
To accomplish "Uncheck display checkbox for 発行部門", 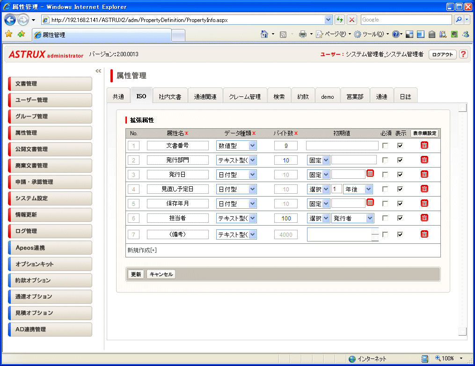I will [400, 160].
